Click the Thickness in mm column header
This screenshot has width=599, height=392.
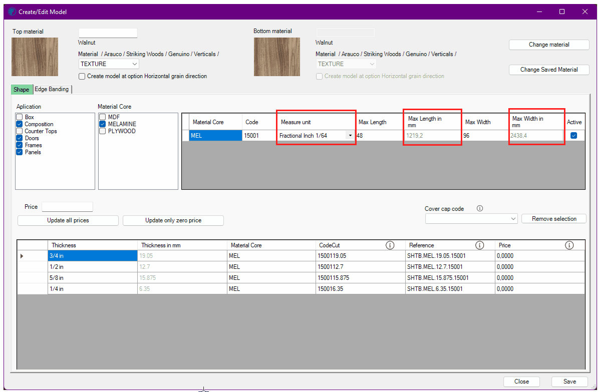coord(182,245)
